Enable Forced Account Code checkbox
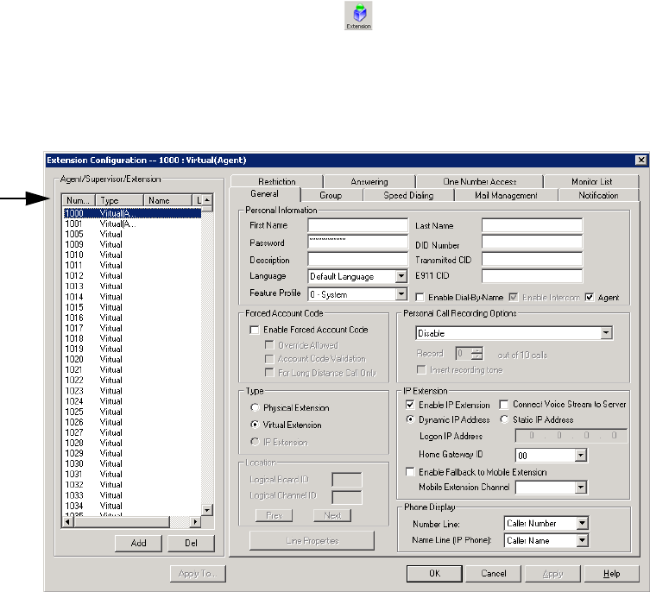Image resolution: width=650 pixels, height=592 pixels. pyautogui.click(x=253, y=330)
